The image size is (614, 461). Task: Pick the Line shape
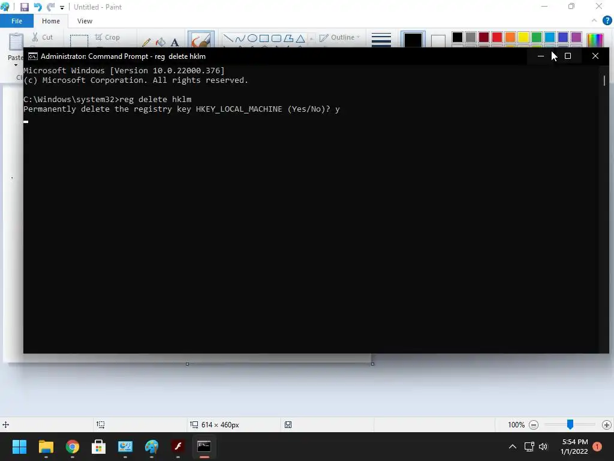[228, 38]
